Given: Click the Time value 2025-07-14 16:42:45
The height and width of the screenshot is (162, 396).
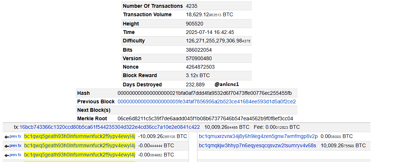Looking at the screenshot, I should [x=210, y=32].
